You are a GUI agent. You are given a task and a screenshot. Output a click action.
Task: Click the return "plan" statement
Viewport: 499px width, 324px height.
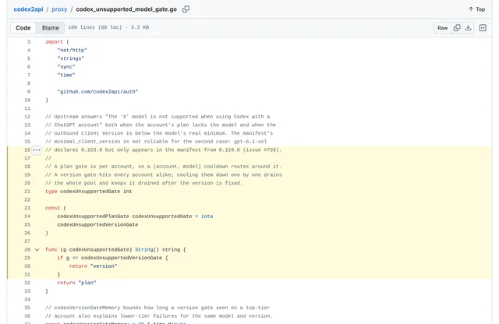76,283
